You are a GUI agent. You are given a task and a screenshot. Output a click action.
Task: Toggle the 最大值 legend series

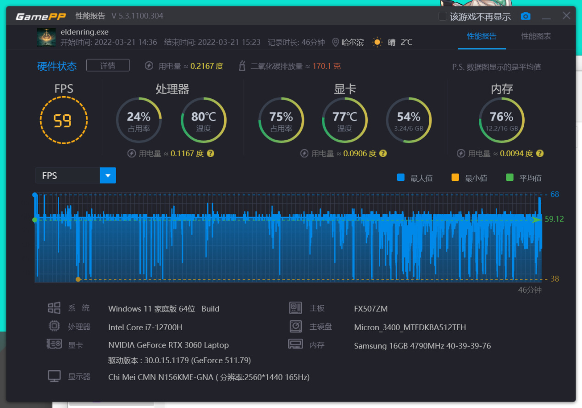(415, 178)
